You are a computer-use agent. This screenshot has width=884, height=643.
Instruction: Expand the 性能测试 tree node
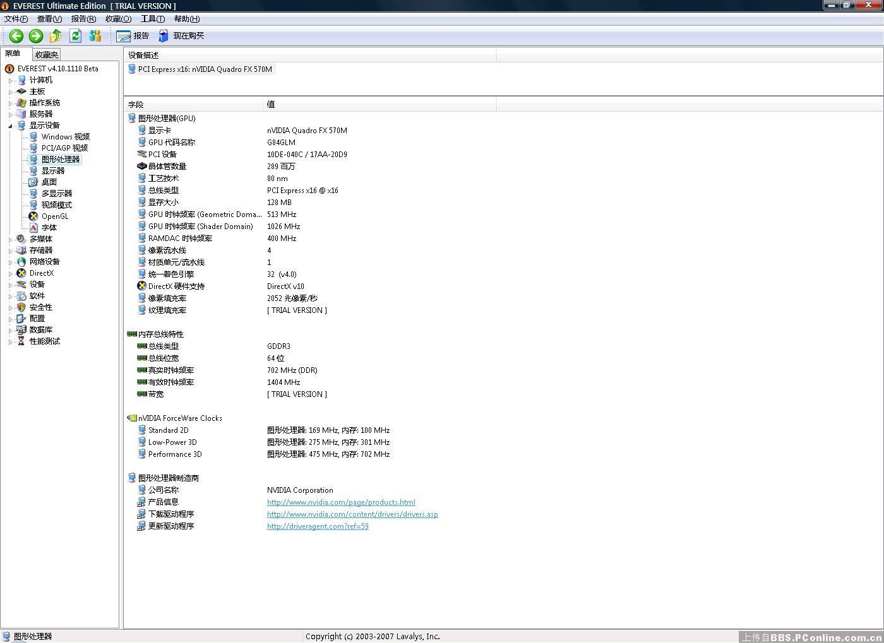[x=10, y=342]
